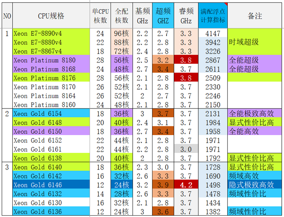
Task: Click the score cell 1498
Action: pos(213,184)
